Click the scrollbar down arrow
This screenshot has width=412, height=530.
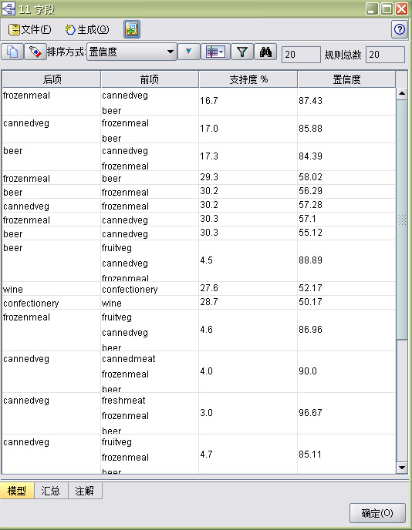point(402,468)
